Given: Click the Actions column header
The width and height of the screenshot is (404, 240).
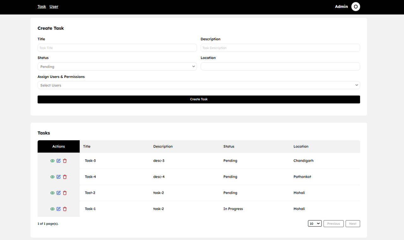Looking at the screenshot, I should tap(59, 147).
